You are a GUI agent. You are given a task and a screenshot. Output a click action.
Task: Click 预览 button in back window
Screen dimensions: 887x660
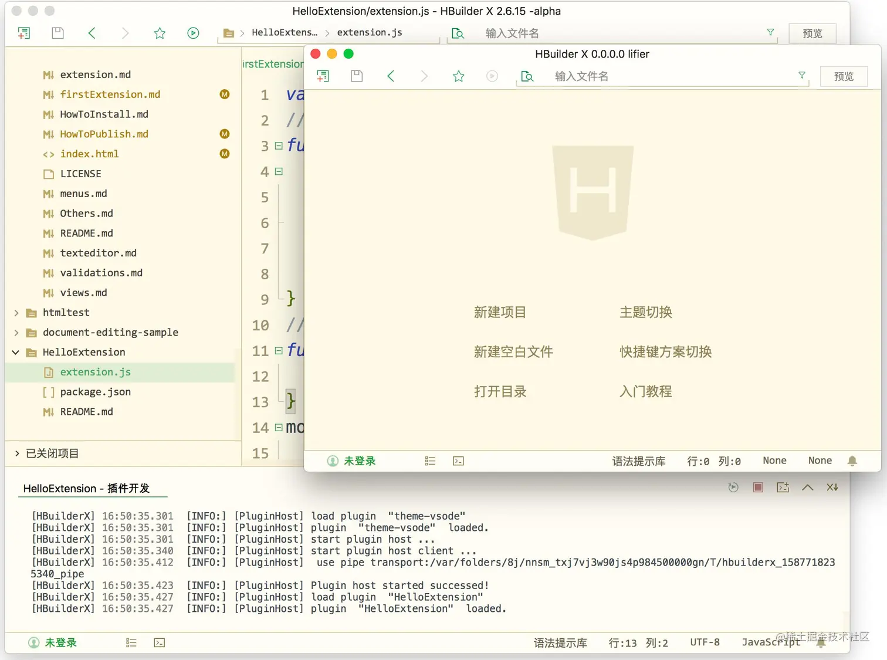[x=812, y=33]
